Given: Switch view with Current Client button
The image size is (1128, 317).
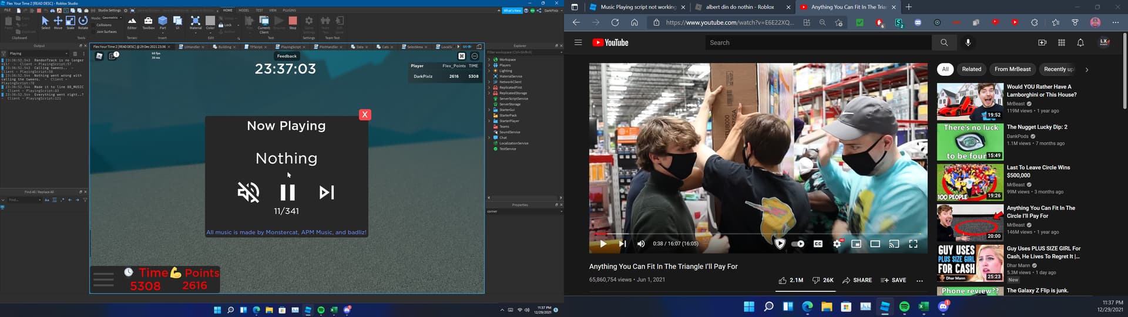Looking at the screenshot, I should tap(264, 24).
